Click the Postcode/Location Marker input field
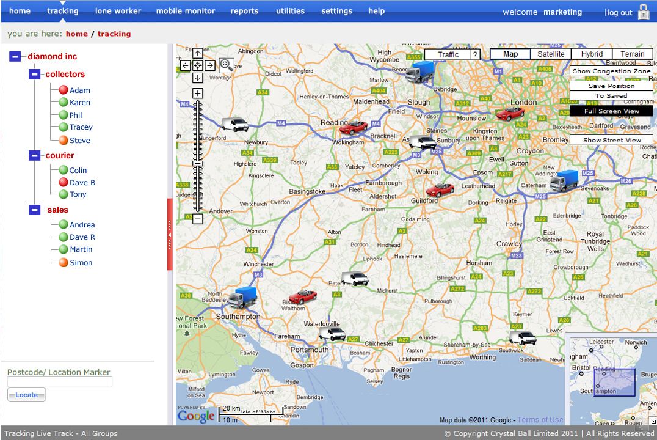Image resolution: width=657 pixels, height=440 pixels. click(59, 381)
